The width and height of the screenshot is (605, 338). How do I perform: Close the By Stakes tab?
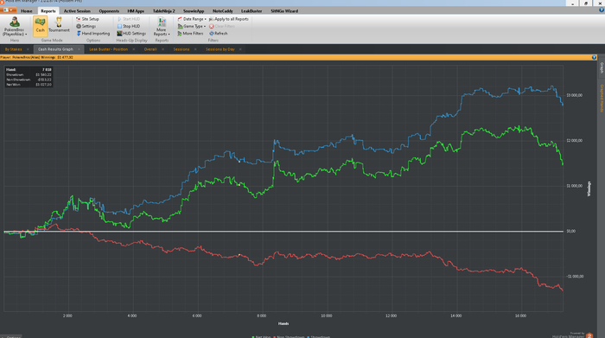tap(28, 49)
